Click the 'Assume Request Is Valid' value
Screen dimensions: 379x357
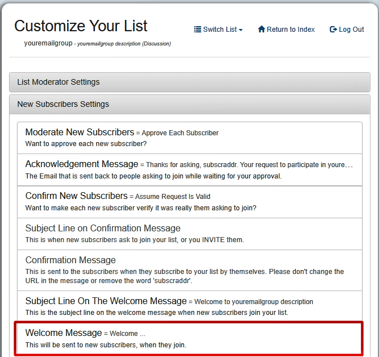[173, 197]
